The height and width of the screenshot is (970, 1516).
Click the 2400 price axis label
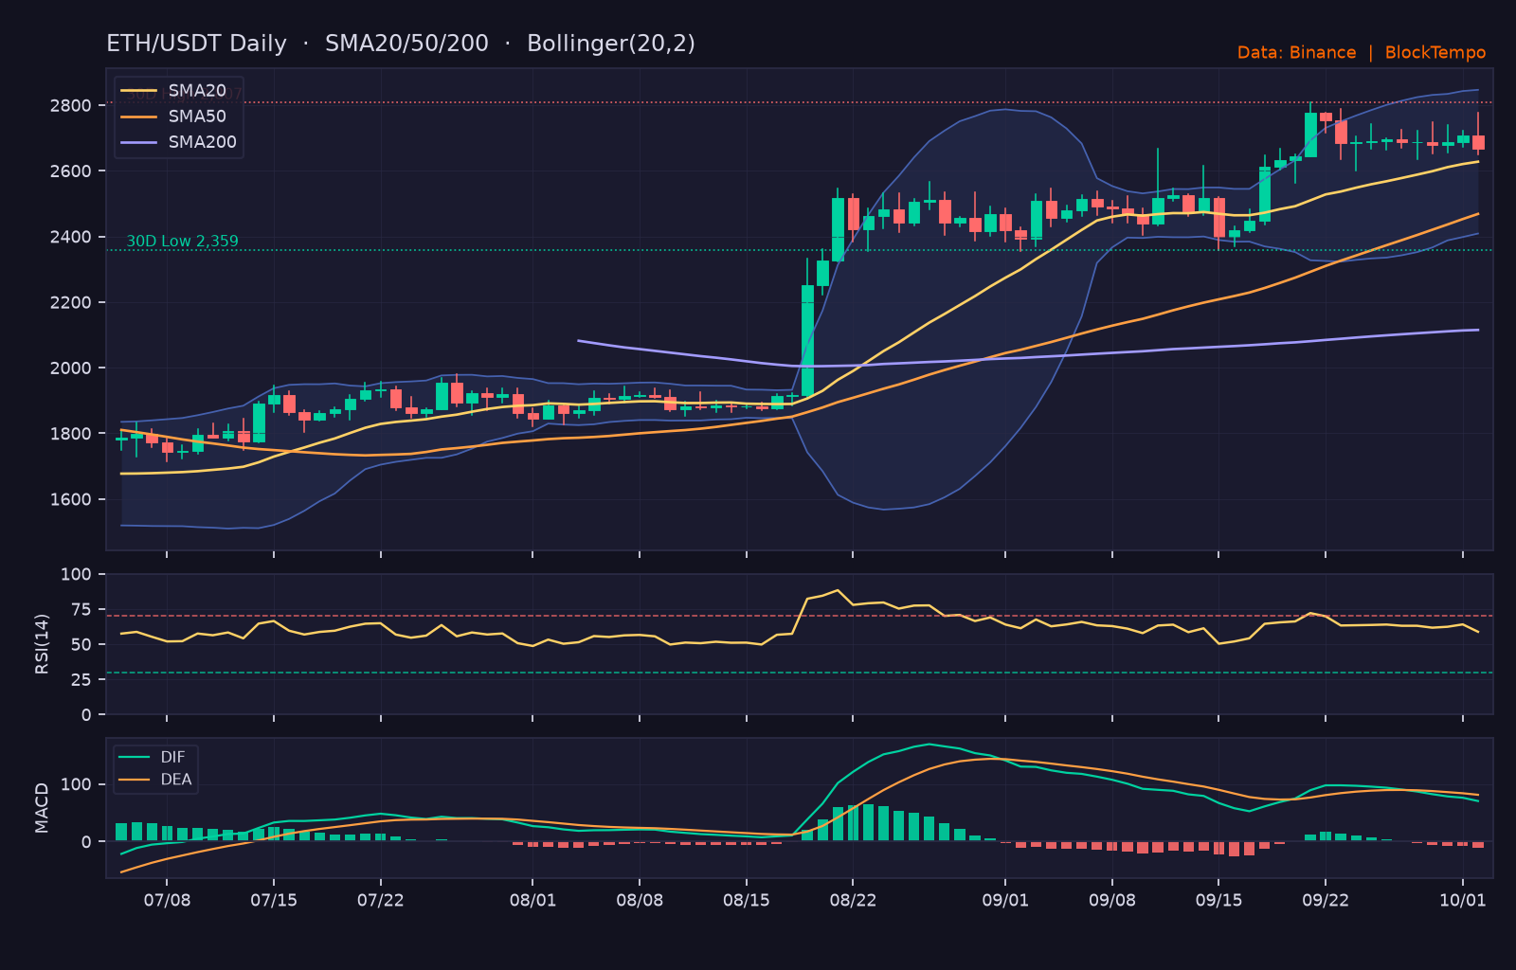(71, 237)
